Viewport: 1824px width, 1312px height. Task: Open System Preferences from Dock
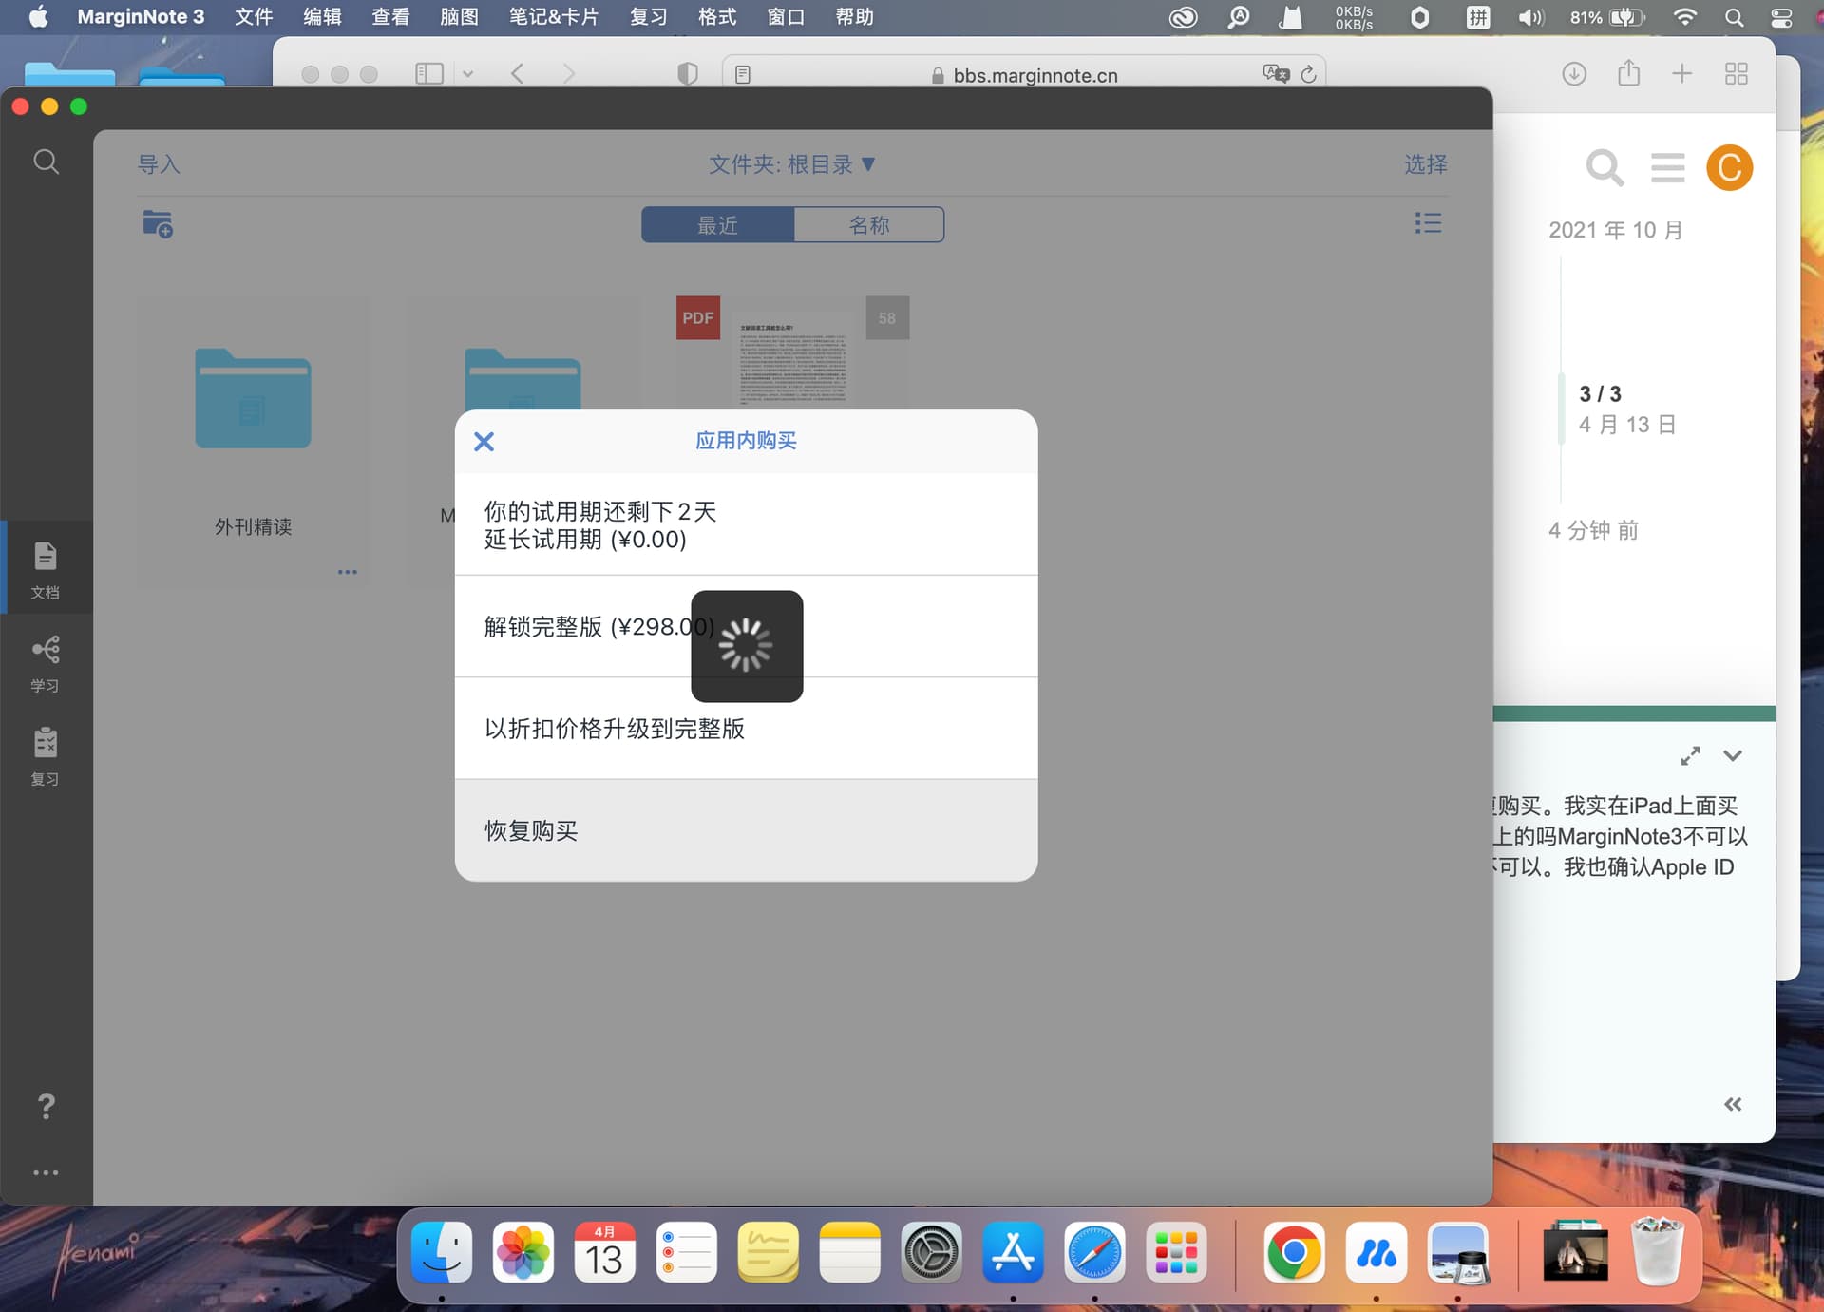[931, 1252]
